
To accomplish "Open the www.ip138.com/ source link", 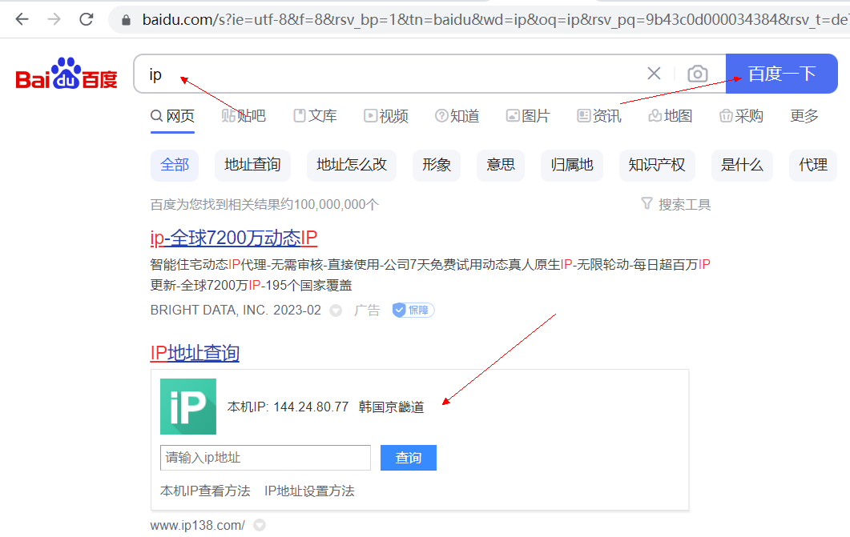I will pos(198,525).
